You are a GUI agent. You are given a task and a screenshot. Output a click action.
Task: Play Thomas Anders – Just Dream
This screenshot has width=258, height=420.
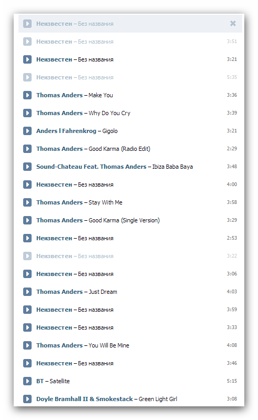tap(27, 292)
